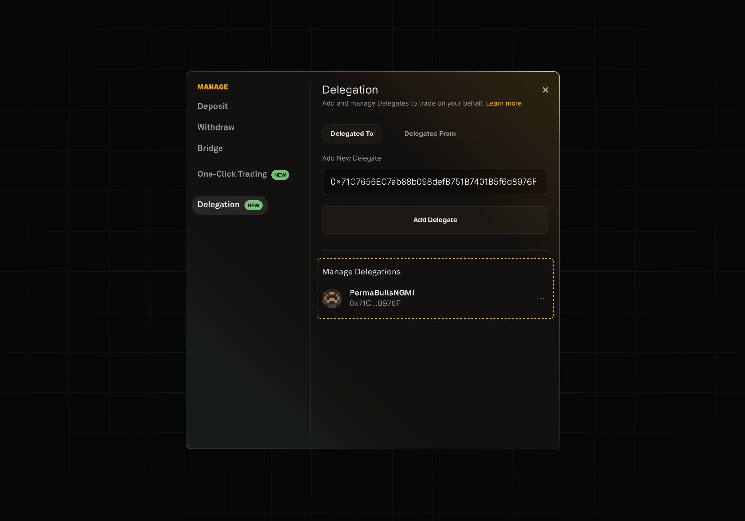Go to Bridge in the sidebar
745x521 pixels.
(210, 148)
